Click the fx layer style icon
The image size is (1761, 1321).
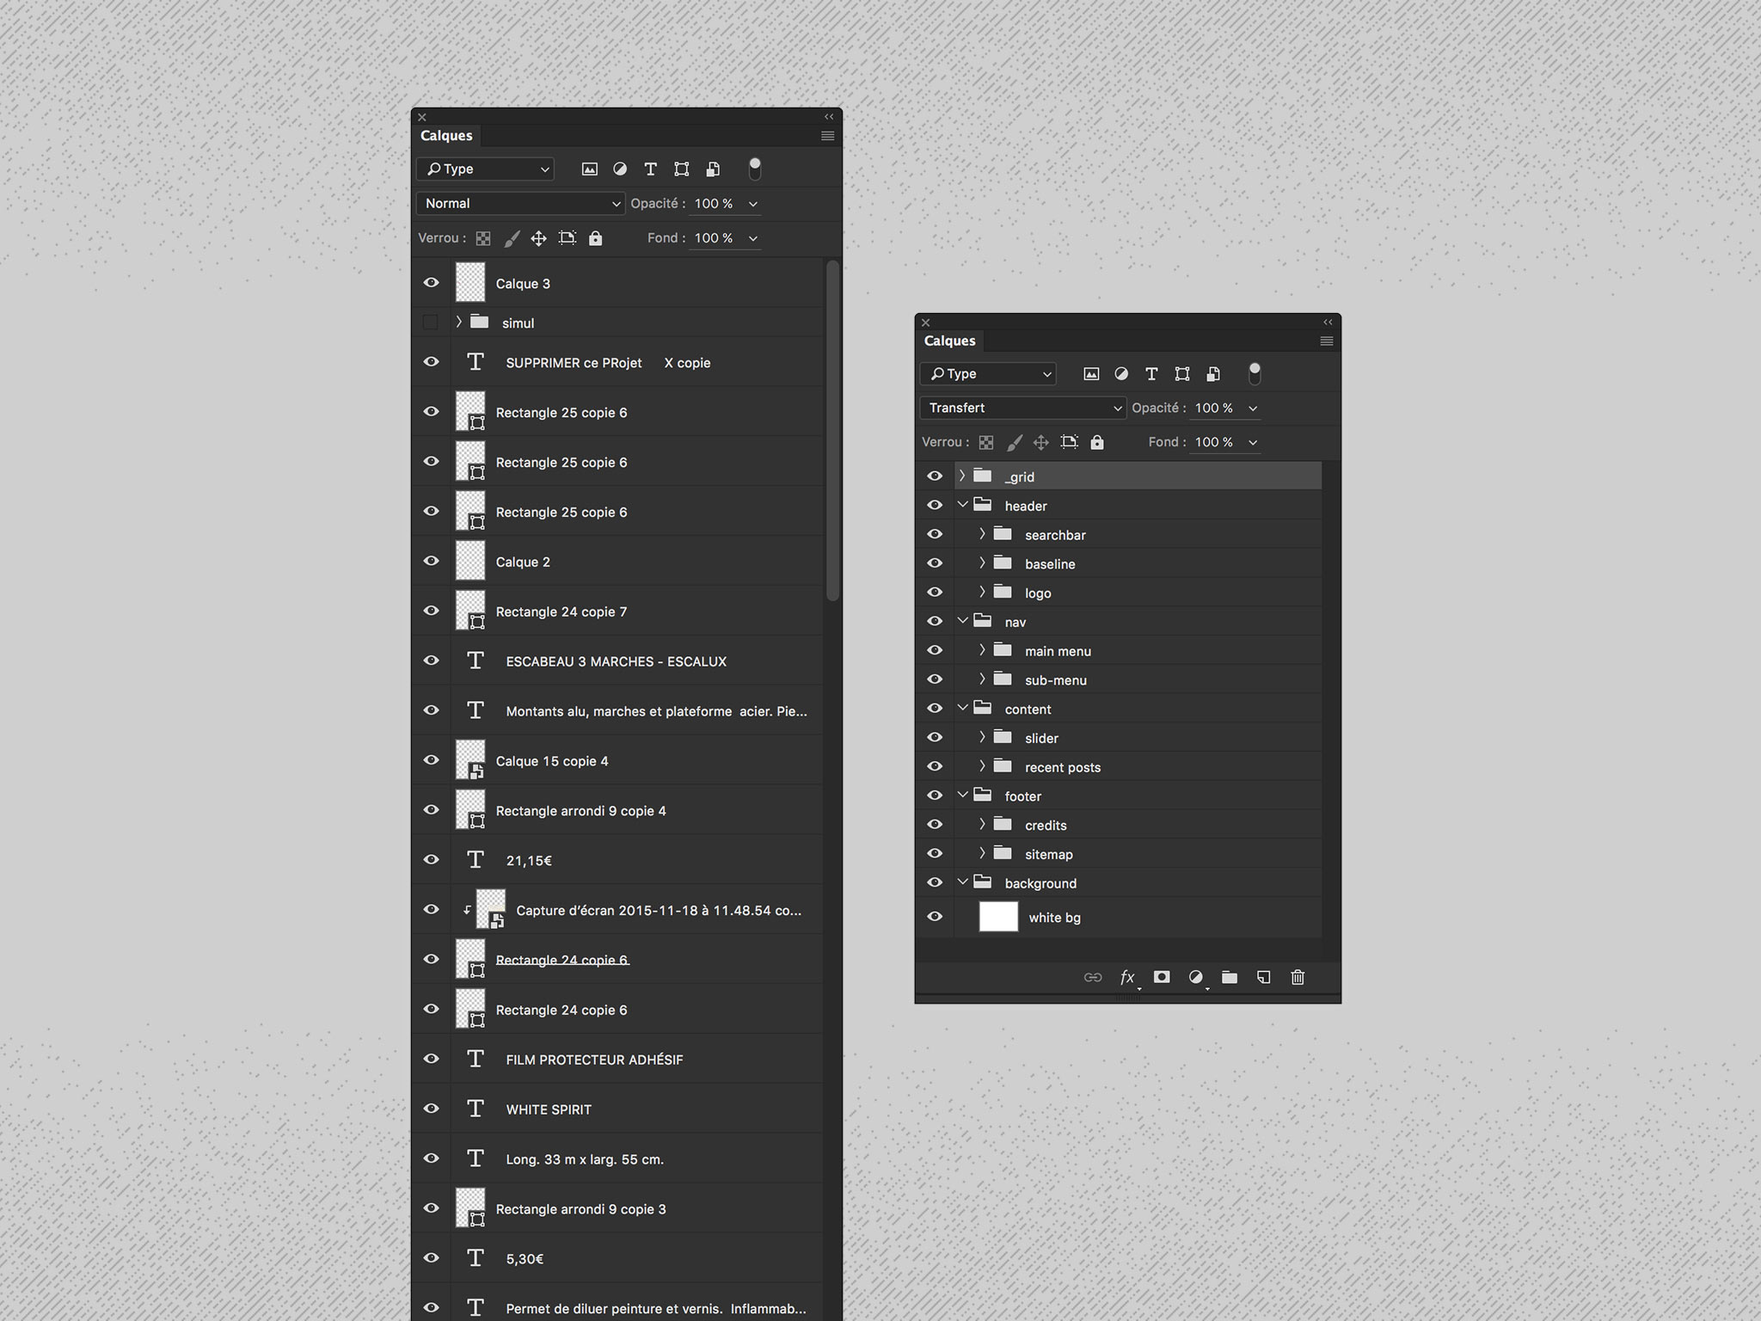(1127, 977)
